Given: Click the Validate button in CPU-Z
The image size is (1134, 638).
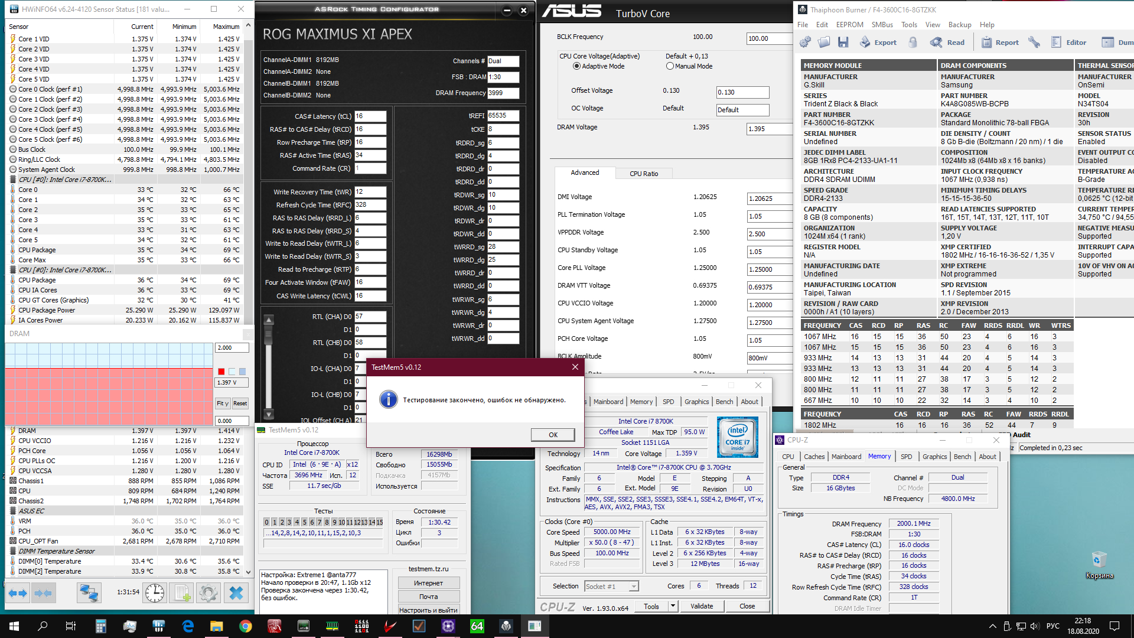Looking at the screenshot, I should 702,606.
